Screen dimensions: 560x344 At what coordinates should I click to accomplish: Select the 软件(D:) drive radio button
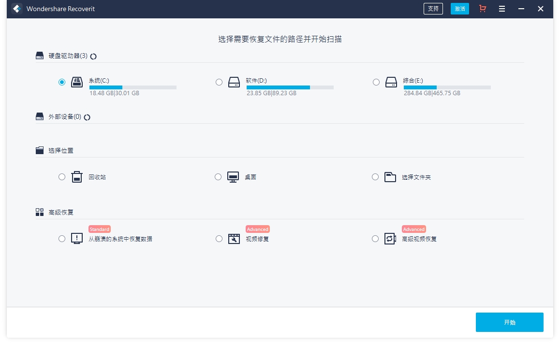click(219, 82)
